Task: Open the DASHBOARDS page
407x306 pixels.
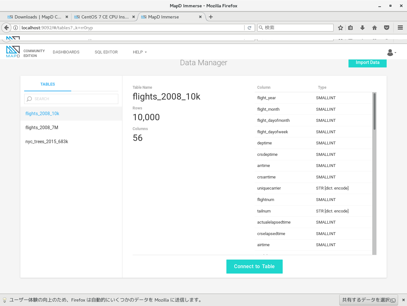Action: tap(66, 52)
